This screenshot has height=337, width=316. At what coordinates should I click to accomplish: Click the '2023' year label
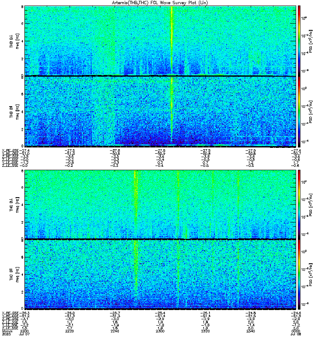pos(6,334)
